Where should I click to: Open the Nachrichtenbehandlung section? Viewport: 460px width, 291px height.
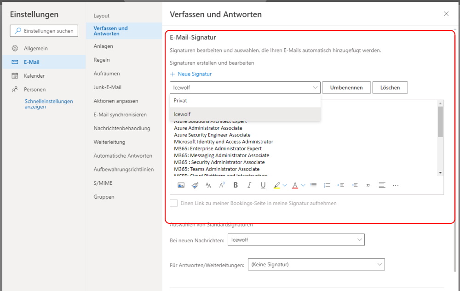122,128
